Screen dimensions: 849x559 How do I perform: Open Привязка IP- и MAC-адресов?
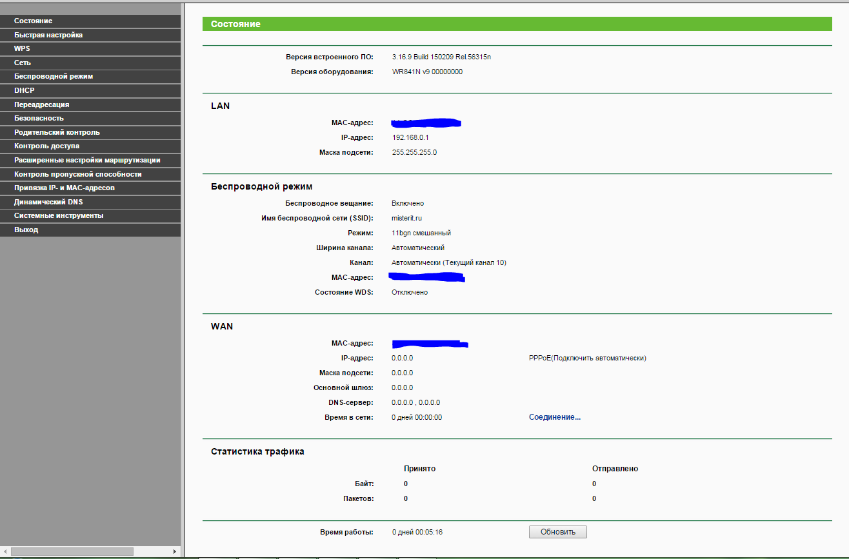tap(65, 188)
